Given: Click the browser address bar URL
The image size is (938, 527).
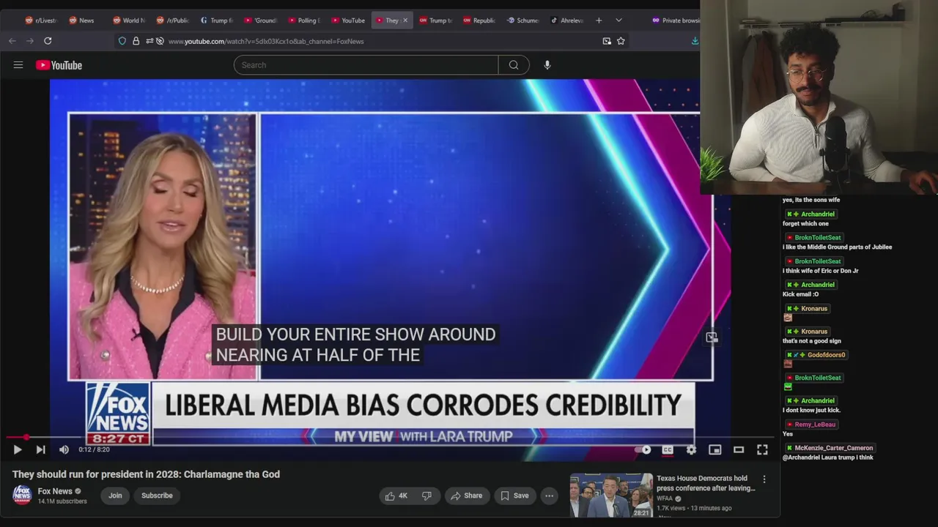Looking at the screenshot, I should tap(266, 41).
